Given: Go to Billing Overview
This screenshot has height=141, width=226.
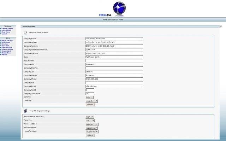Looking at the screenshot, I should click(7, 41).
